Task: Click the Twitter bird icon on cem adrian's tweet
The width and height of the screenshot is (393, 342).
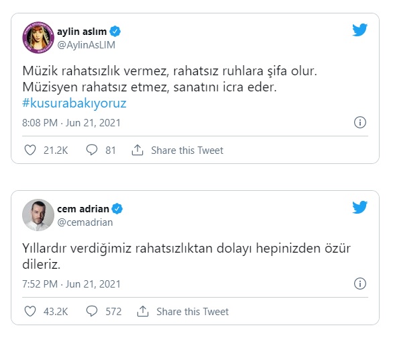Action: click(359, 207)
